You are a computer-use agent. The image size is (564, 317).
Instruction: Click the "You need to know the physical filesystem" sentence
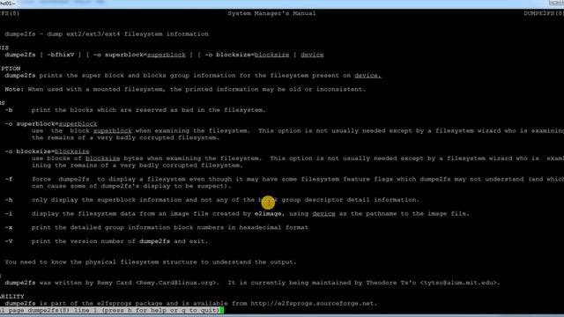click(151, 262)
